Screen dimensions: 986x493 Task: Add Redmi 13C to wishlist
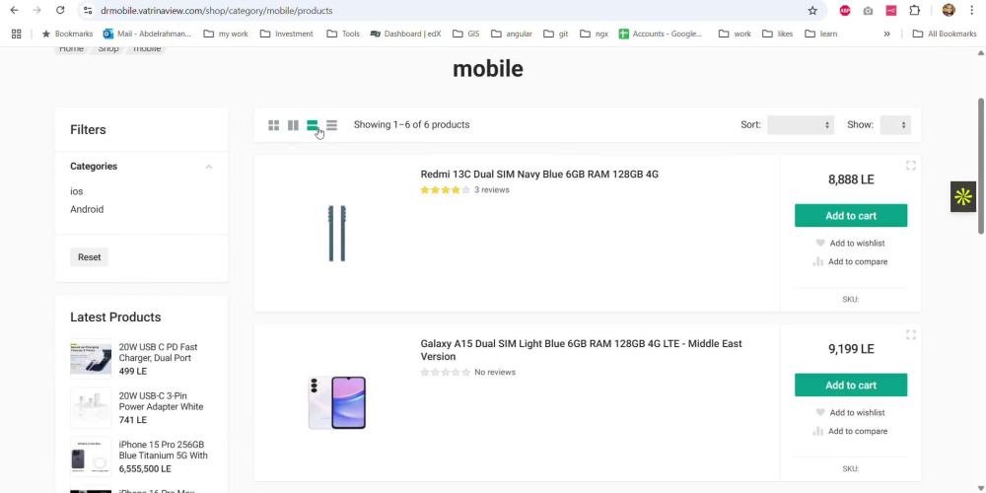850,243
